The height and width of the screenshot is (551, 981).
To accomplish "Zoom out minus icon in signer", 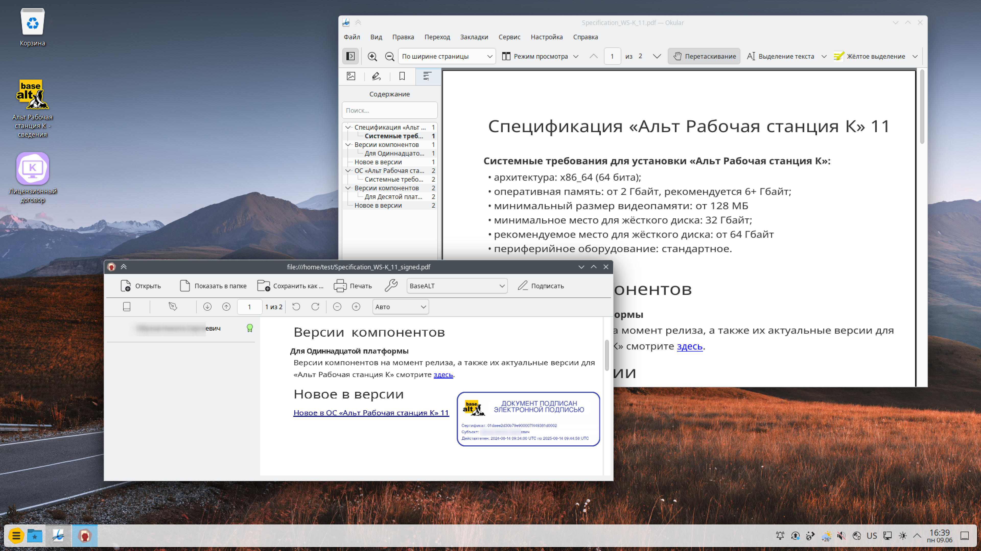I will pyautogui.click(x=337, y=307).
